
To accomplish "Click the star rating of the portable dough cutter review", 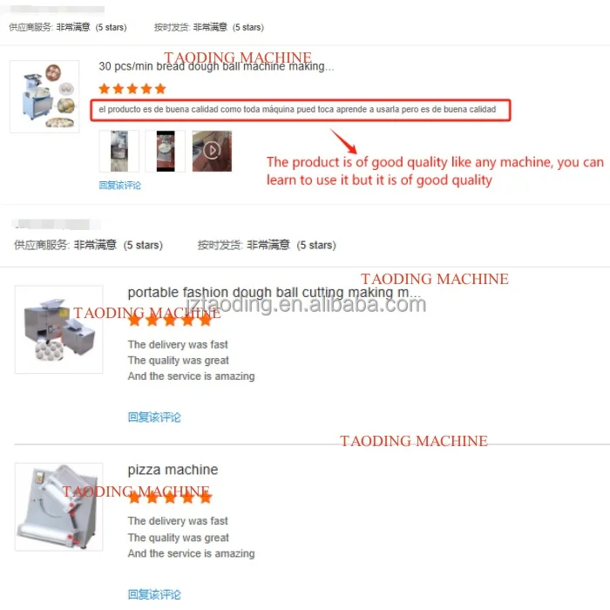I will coord(170,320).
